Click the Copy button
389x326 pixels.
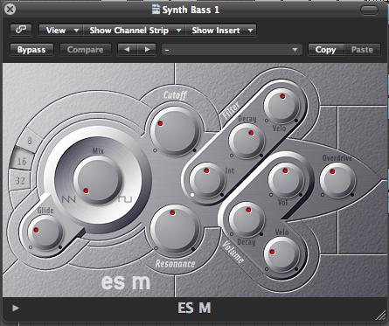click(x=326, y=50)
